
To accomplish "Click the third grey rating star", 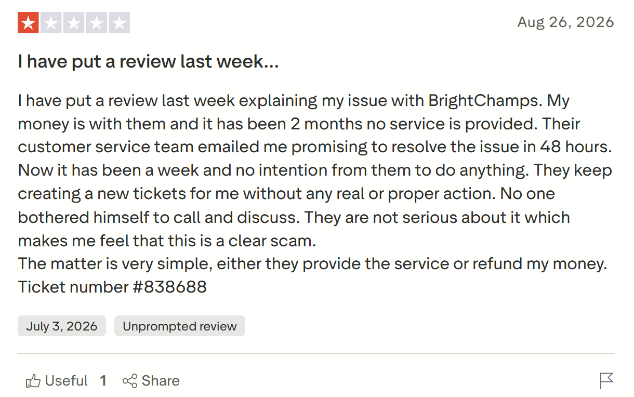I will point(74,23).
